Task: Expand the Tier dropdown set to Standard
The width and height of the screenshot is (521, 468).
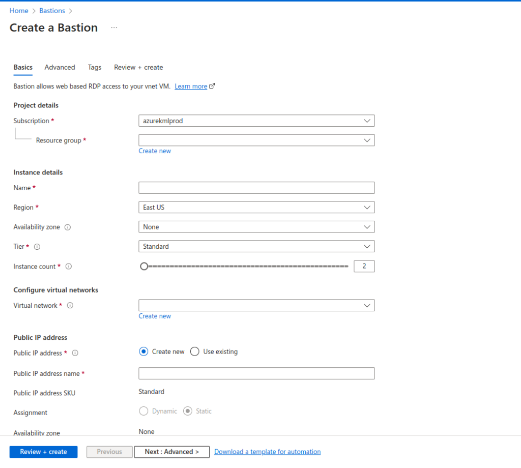Action: click(256, 246)
